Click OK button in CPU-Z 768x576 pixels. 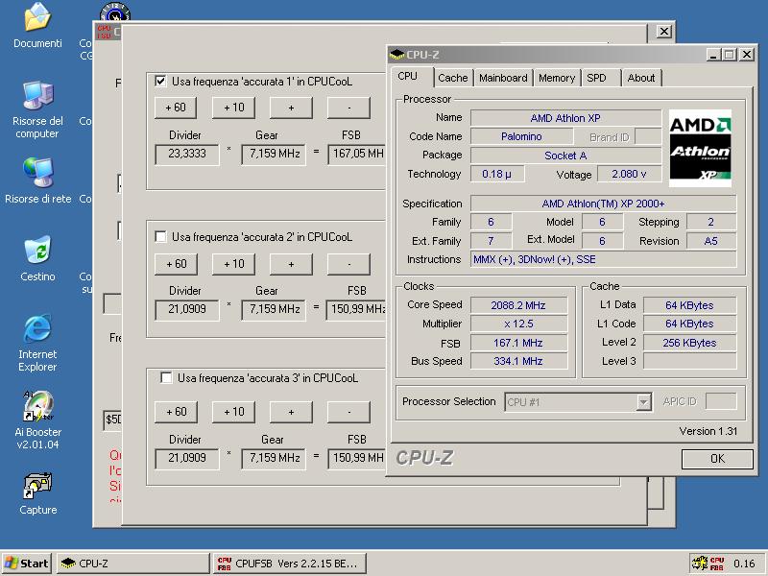[717, 459]
